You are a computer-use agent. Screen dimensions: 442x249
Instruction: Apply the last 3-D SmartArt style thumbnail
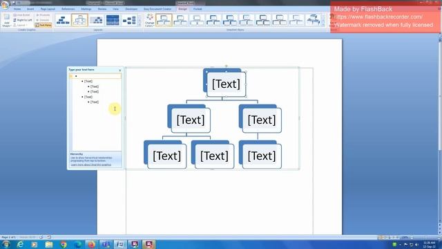tap(313, 20)
